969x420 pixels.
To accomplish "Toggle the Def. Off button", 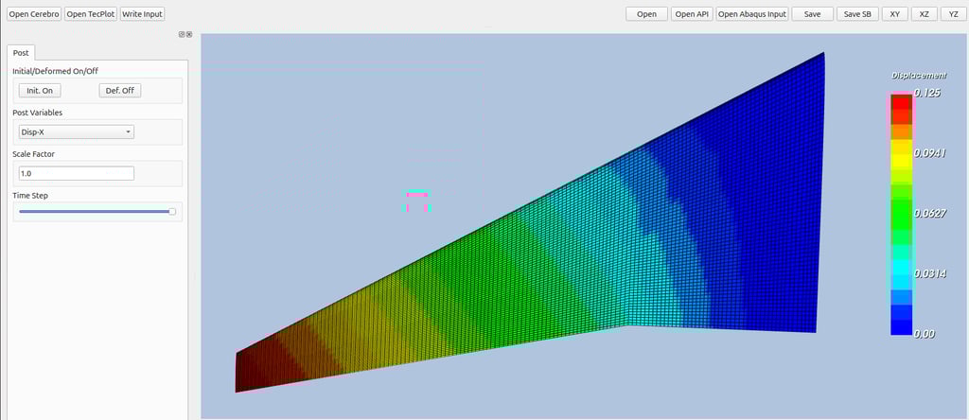I will [x=120, y=91].
